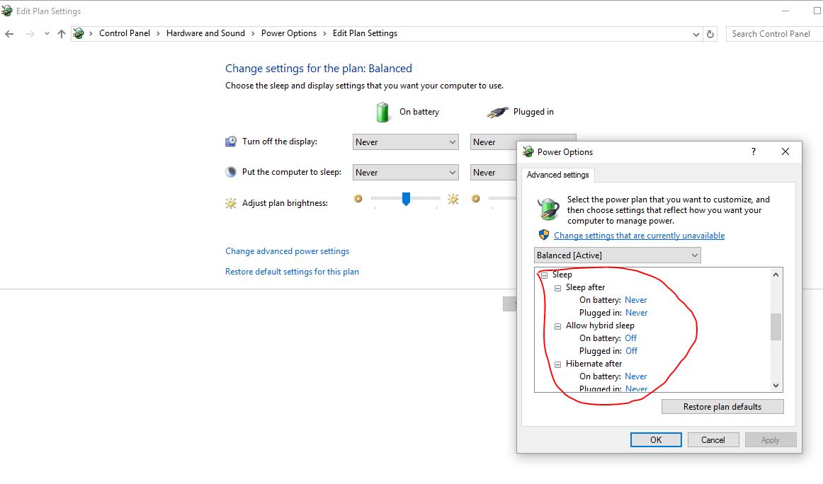Click the Restore plan defaults button
The width and height of the screenshot is (823, 484).
point(722,406)
